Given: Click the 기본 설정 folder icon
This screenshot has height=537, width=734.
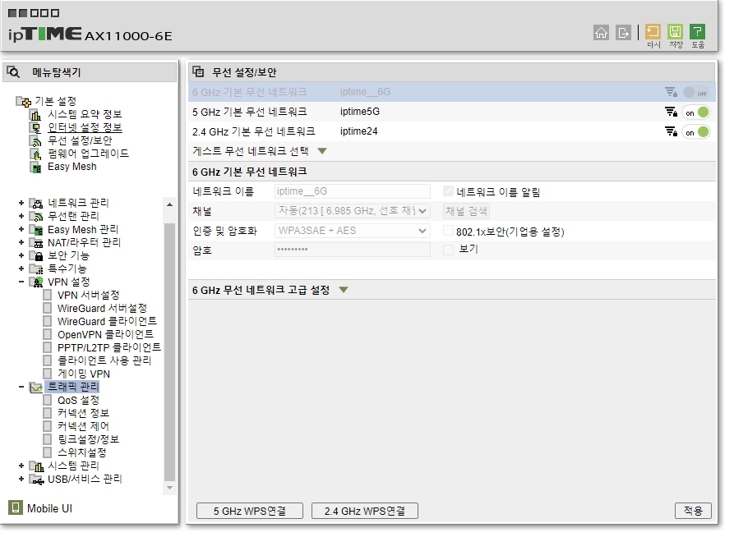Looking at the screenshot, I should click(x=24, y=101).
